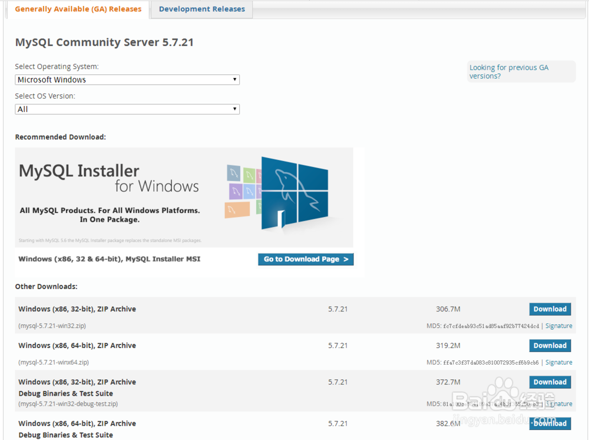Click the filename (mysql-5.7.21-winx64.zip)
This screenshot has height=440, width=589.
54,363
